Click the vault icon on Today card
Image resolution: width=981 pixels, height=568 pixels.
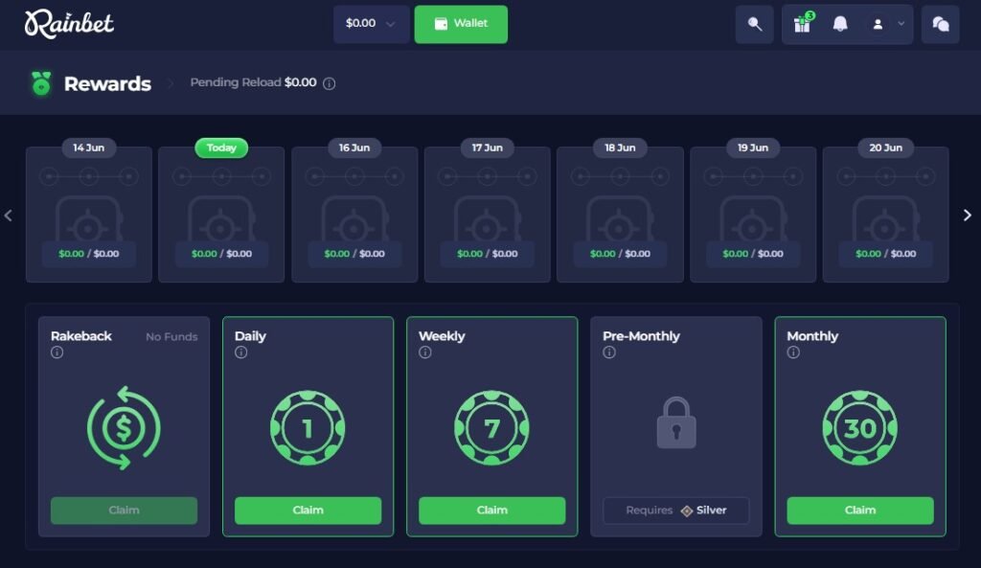click(221, 219)
